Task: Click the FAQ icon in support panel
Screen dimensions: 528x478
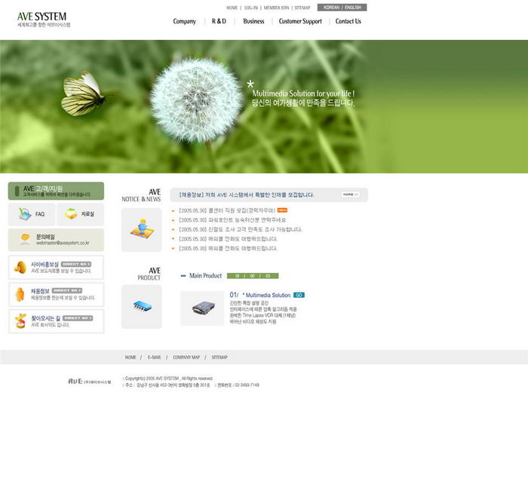Action: (24, 215)
